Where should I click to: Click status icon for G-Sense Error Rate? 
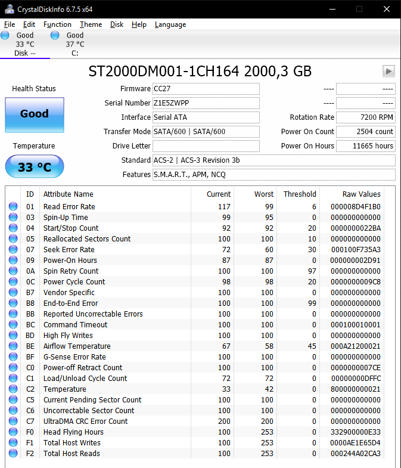(x=13, y=357)
